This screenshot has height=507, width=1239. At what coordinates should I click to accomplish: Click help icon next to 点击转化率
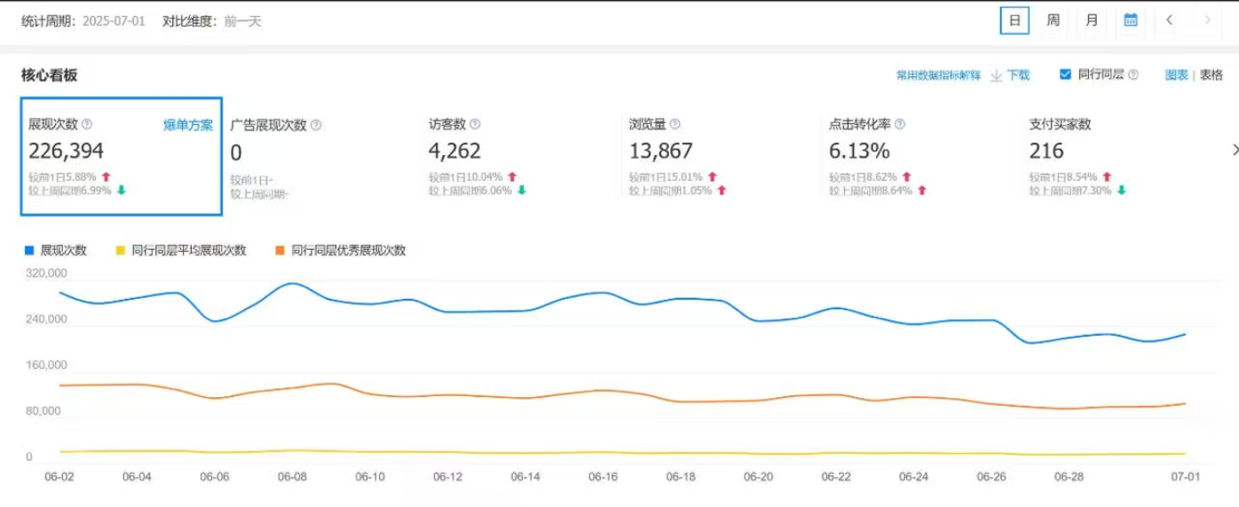pyautogui.click(x=899, y=125)
